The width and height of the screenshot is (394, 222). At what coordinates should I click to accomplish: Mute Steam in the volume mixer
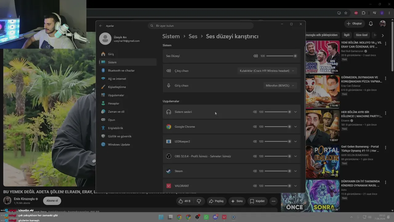pos(255,171)
